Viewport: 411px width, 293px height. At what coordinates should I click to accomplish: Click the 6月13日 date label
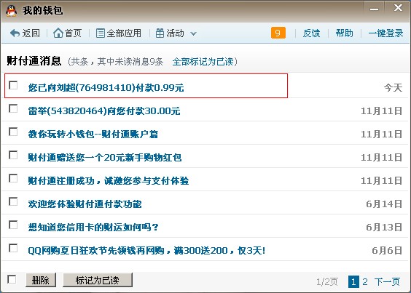[384, 228]
